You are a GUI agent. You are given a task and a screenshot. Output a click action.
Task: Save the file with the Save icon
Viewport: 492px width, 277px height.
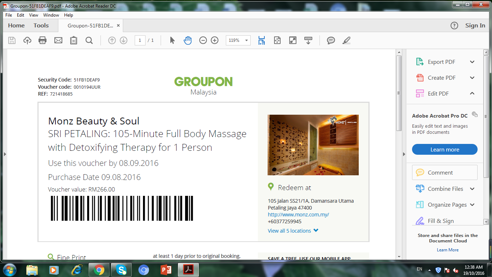tap(12, 40)
